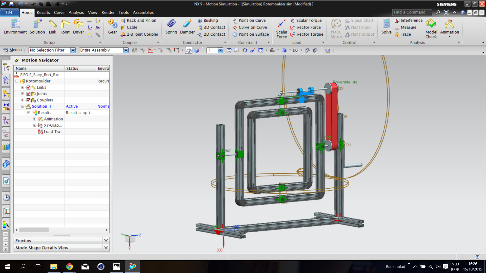Switch to the Analysis tab

pos(76,12)
